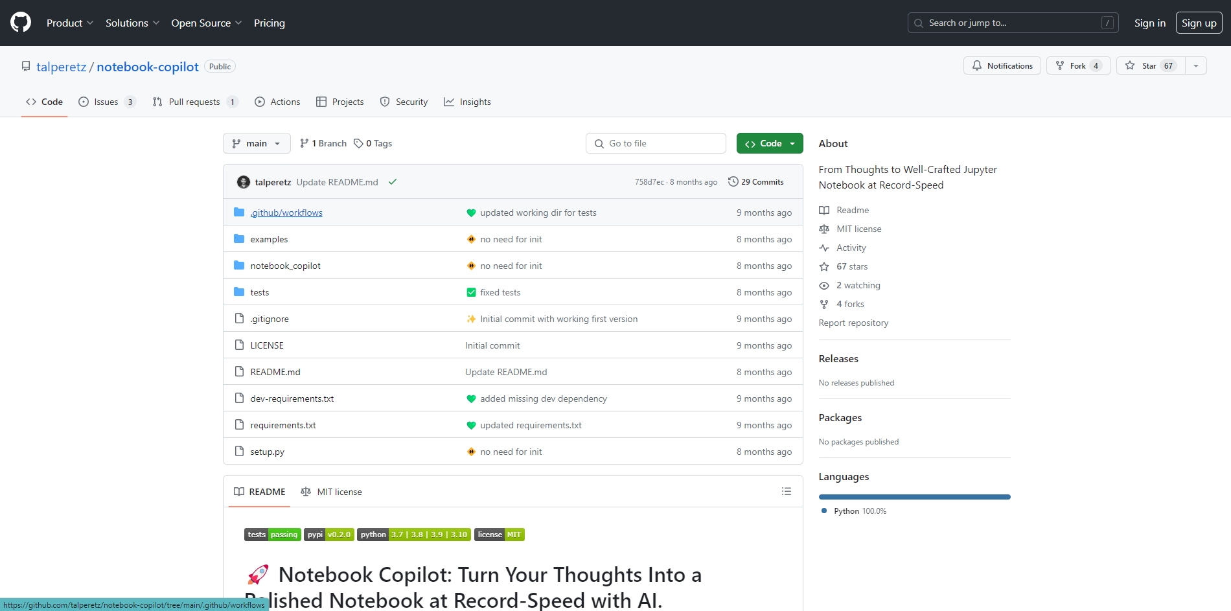The width and height of the screenshot is (1231, 611).
Task: Click the commit history clock icon
Action: 733,182
